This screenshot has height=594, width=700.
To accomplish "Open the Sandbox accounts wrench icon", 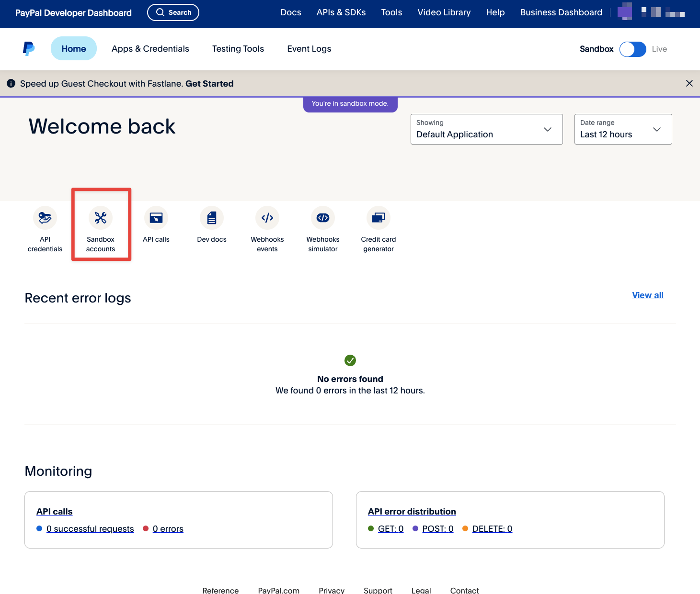I will (x=101, y=218).
